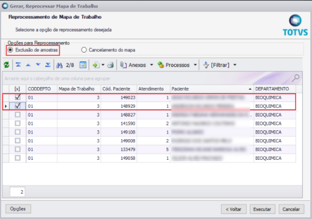Open the grid columns layout icon

(83, 65)
